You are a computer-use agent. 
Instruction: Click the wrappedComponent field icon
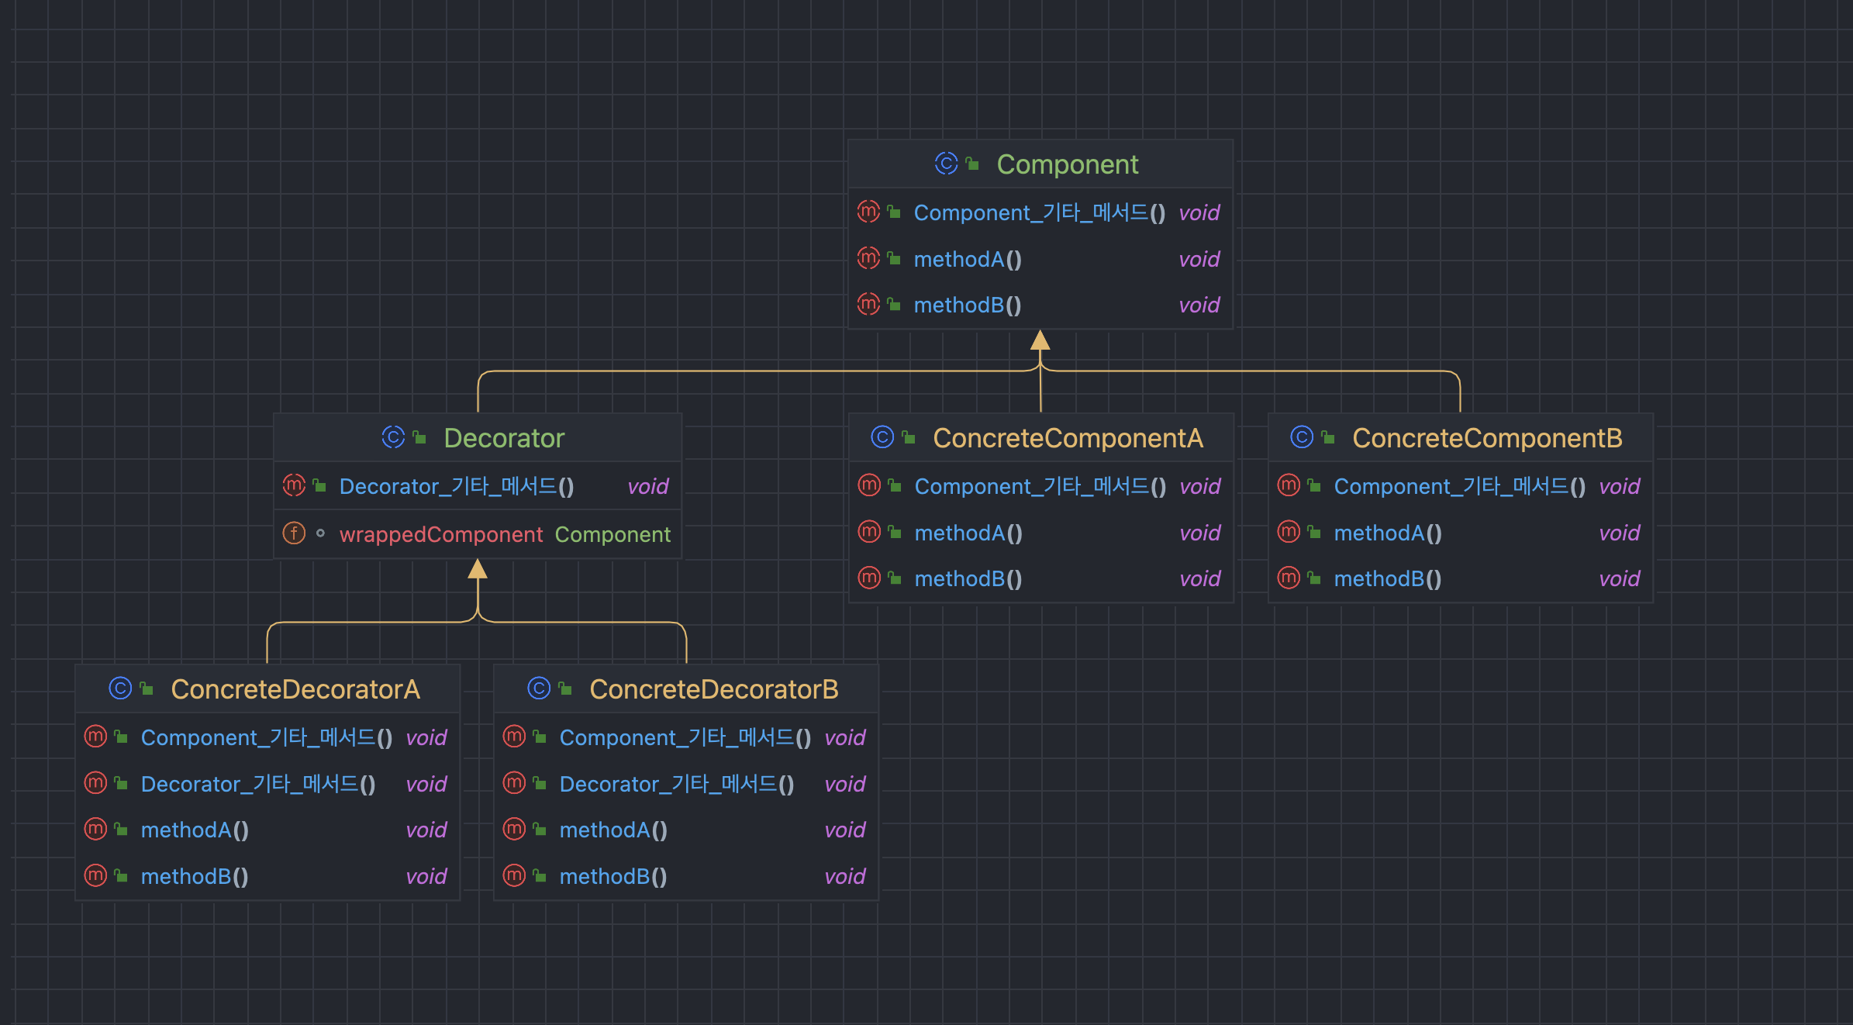(x=294, y=533)
